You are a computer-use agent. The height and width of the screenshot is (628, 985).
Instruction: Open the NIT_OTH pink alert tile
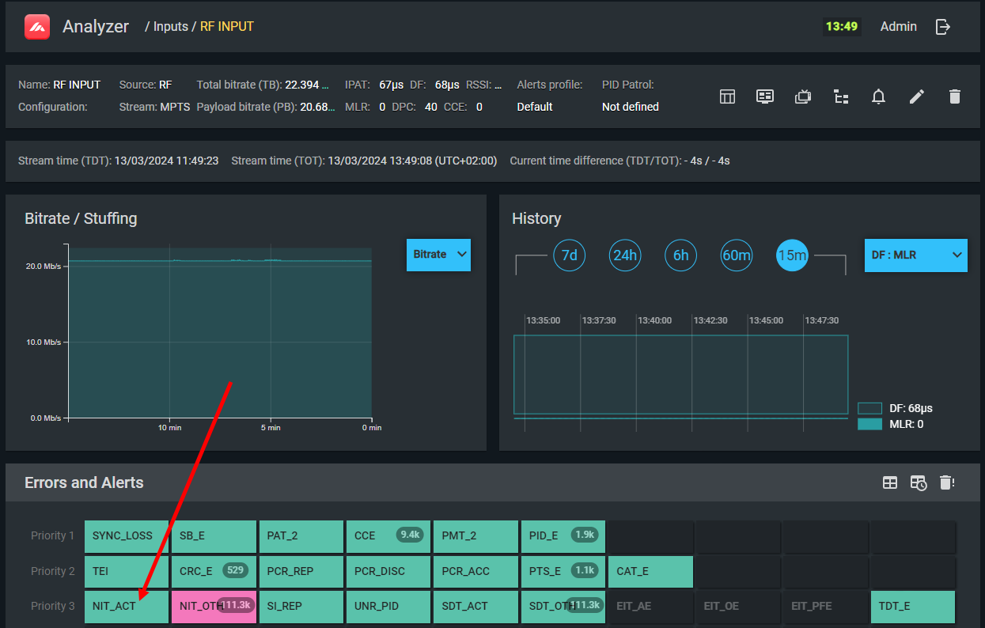[x=214, y=607]
